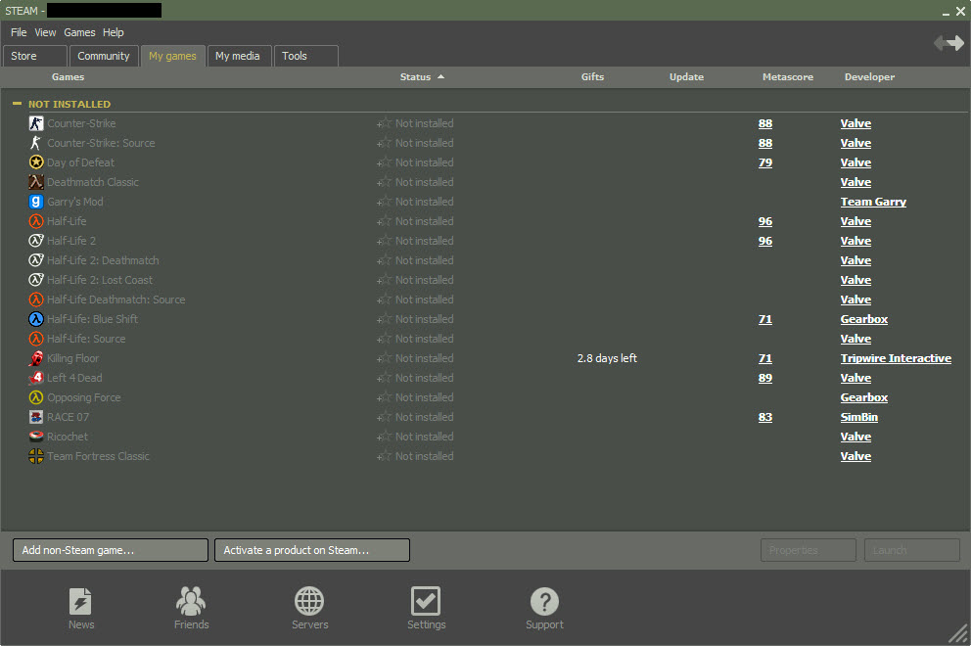Open Gearbox link for Opposing Force
Viewport: 971px width, 646px height.
pyautogui.click(x=864, y=397)
